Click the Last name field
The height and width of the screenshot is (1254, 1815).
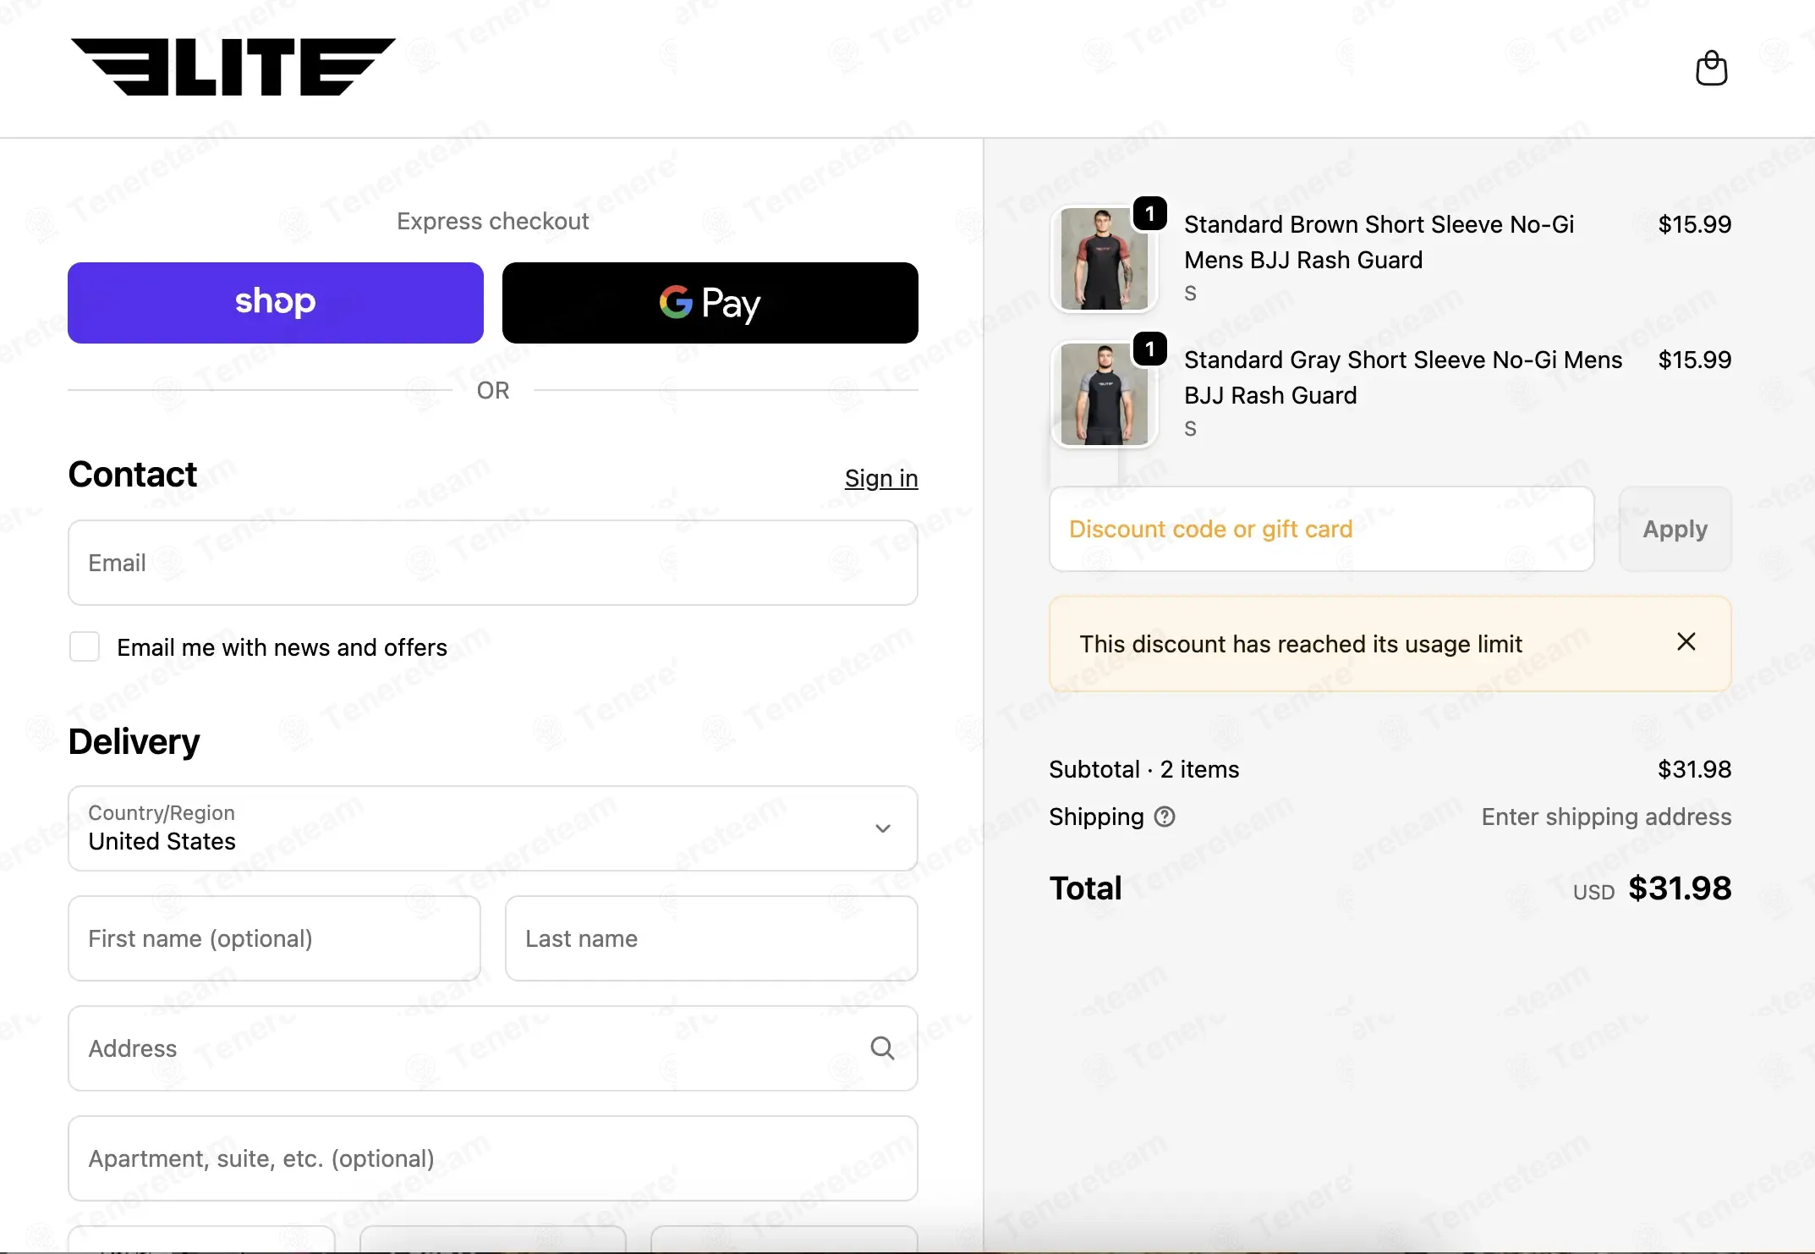[x=711, y=938]
